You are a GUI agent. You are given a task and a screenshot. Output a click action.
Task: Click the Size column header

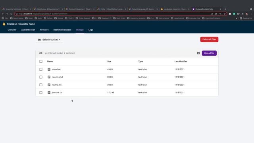pyautogui.click(x=109, y=62)
